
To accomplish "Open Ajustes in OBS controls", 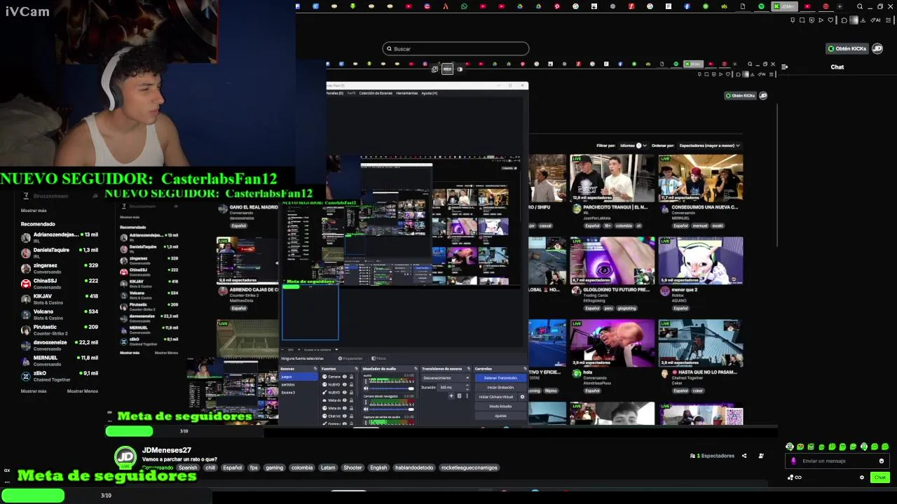I will (x=500, y=416).
